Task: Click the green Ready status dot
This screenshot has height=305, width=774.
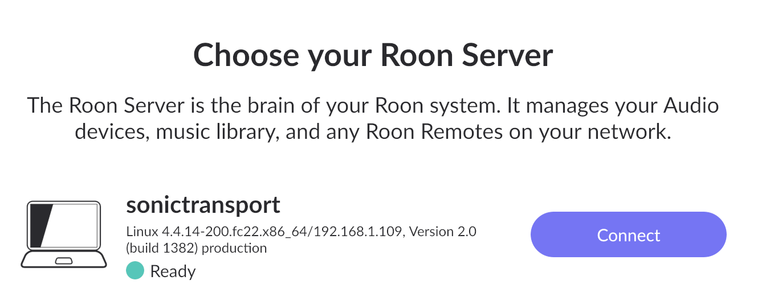Action: (x=135, y=271)
